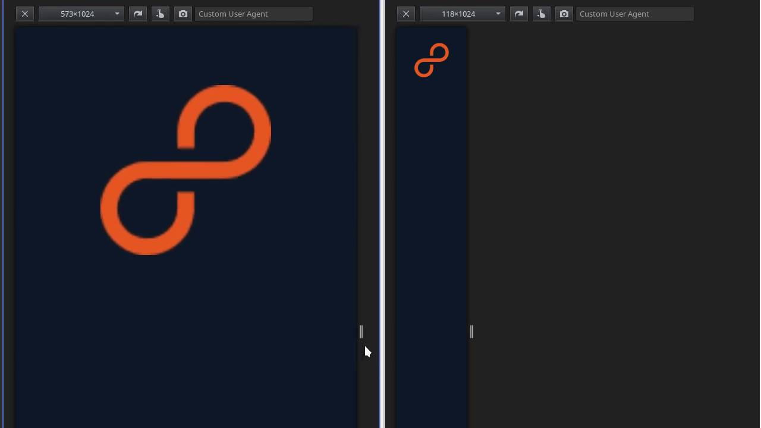Rotate the 573×1024 viewport orientation
The width and height of the screenshot is (761, 428).
point(138,14)
